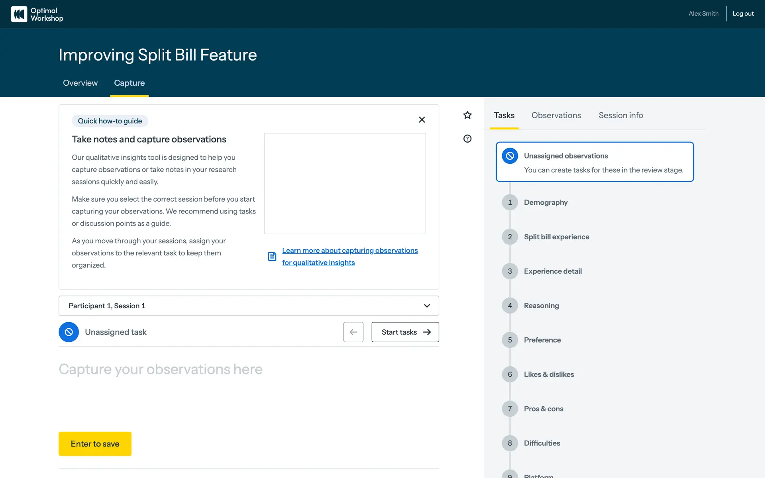This screenshot has width=765, height=478.
Task: Click the blue Unassigned task circle icon
Action: (x=69, y=332)
